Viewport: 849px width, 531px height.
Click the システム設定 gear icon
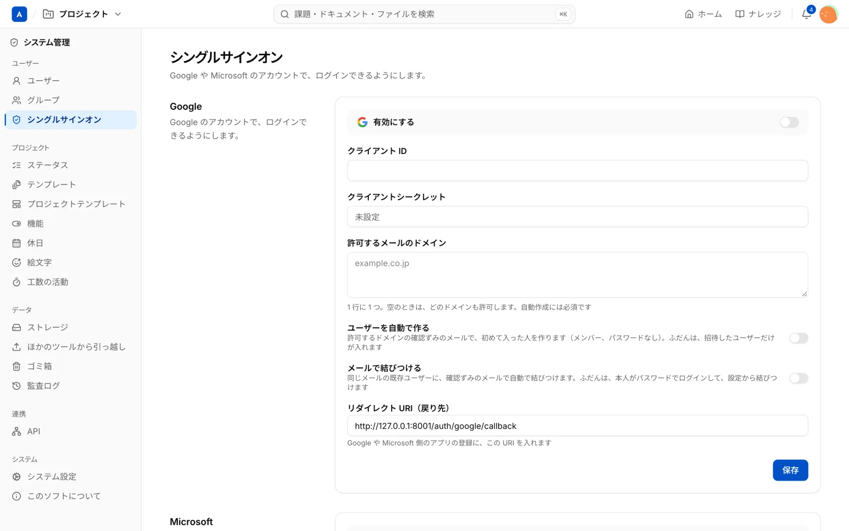[16, 477]
